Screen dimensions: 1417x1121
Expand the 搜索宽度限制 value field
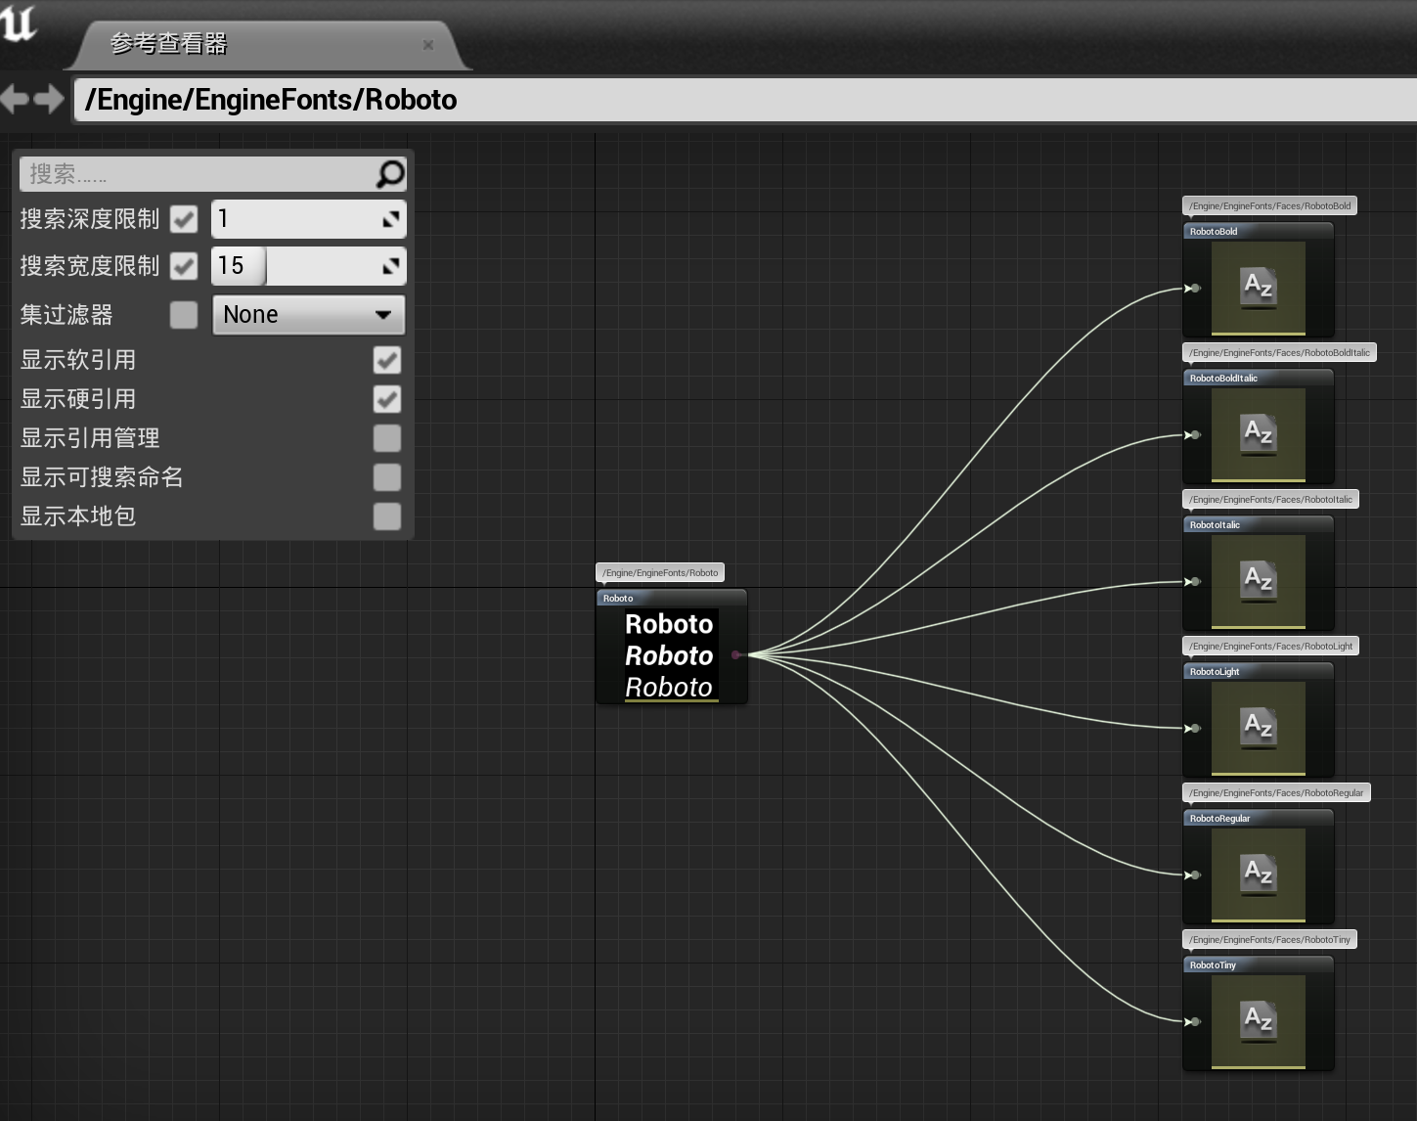pyautogui.click(x=391, y=265)
